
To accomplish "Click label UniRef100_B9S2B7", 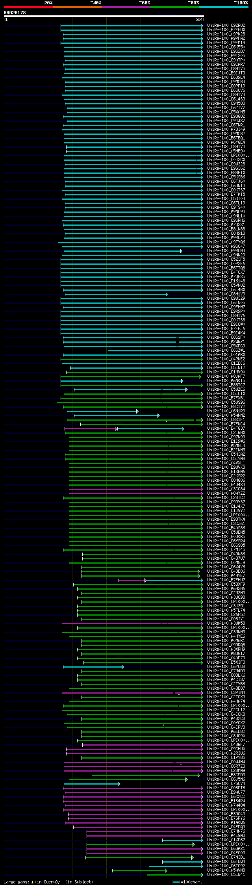I will pos(226,51).
